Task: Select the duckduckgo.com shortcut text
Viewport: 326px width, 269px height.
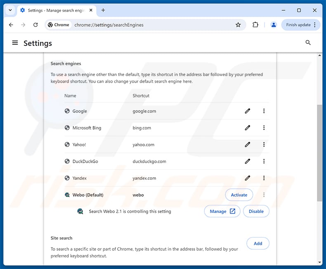Action: pyautogui.click(x=149, y=161)
